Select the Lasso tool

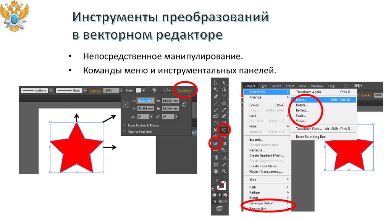224,89
